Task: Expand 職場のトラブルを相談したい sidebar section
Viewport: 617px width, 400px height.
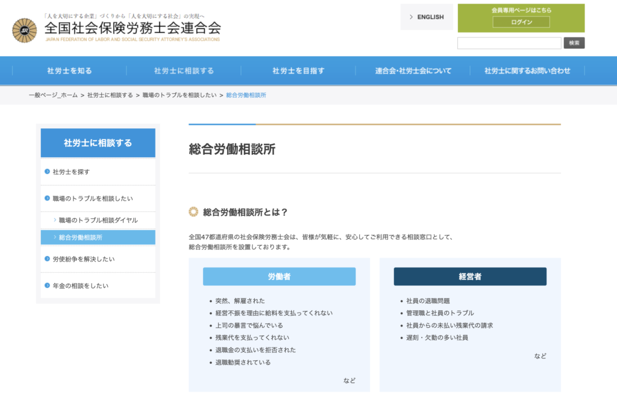Action: click(x=92, y=198)
